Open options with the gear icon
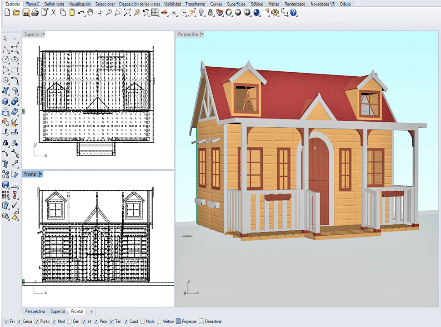The width and height of the screenshot is (441, 327). click(275, 12)
